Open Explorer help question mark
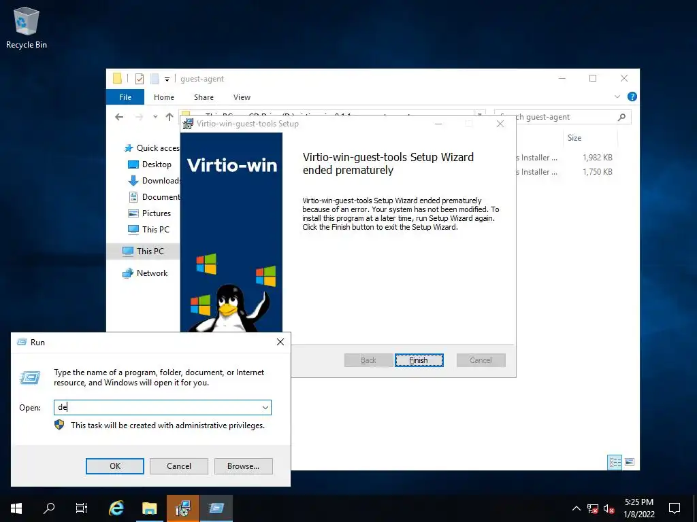 coord(632,97)
